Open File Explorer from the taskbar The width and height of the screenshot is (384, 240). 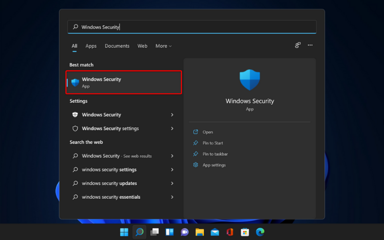coord(200,232)
